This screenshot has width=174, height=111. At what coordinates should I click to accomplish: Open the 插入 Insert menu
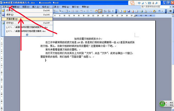pos(36,7)
